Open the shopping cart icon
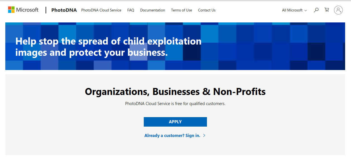The height and width of the screenshot is (165, 351). (327, 10)
